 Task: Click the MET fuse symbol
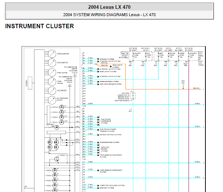[158, 55]
